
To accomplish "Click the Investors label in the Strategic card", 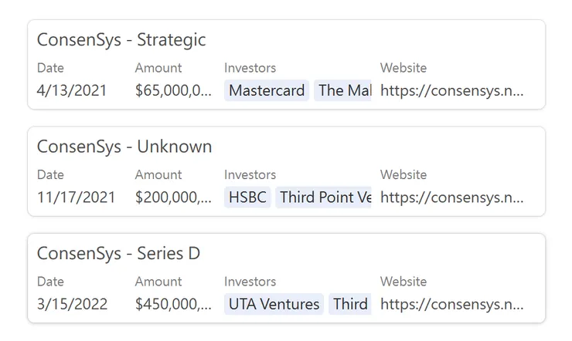I will 250,68.
